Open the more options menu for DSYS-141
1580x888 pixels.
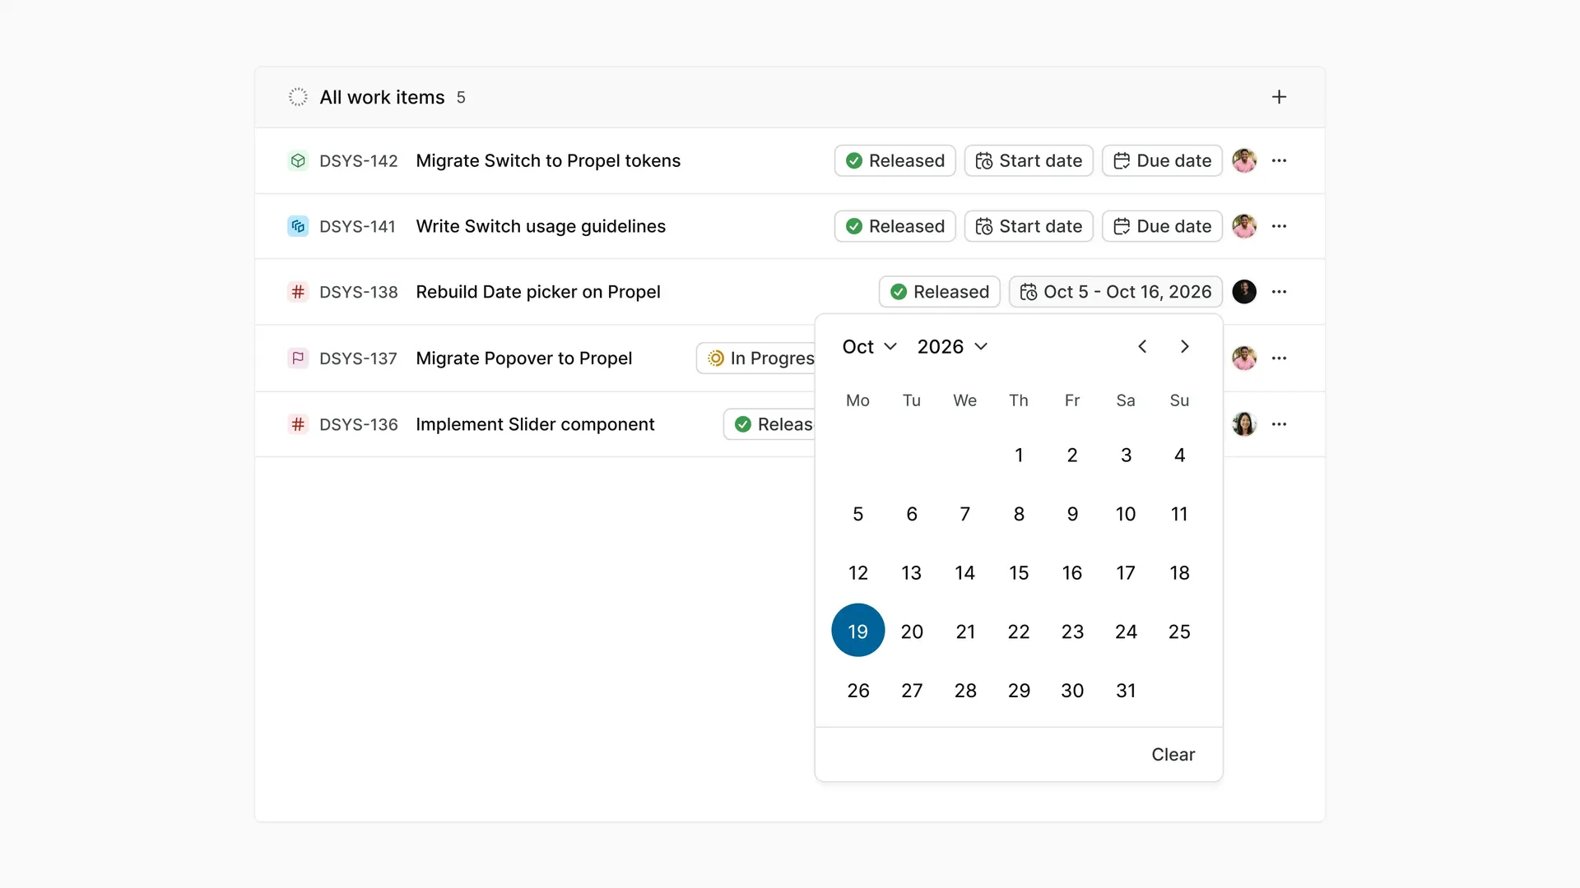coord(1279,226)
